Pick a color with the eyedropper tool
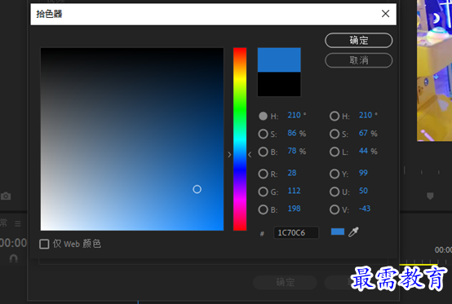452x304 pixels. tap(353, 232)
